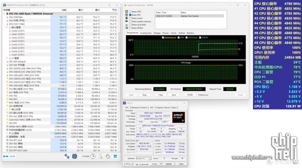Open CPUID from AIDA64 window

(190, 95)
